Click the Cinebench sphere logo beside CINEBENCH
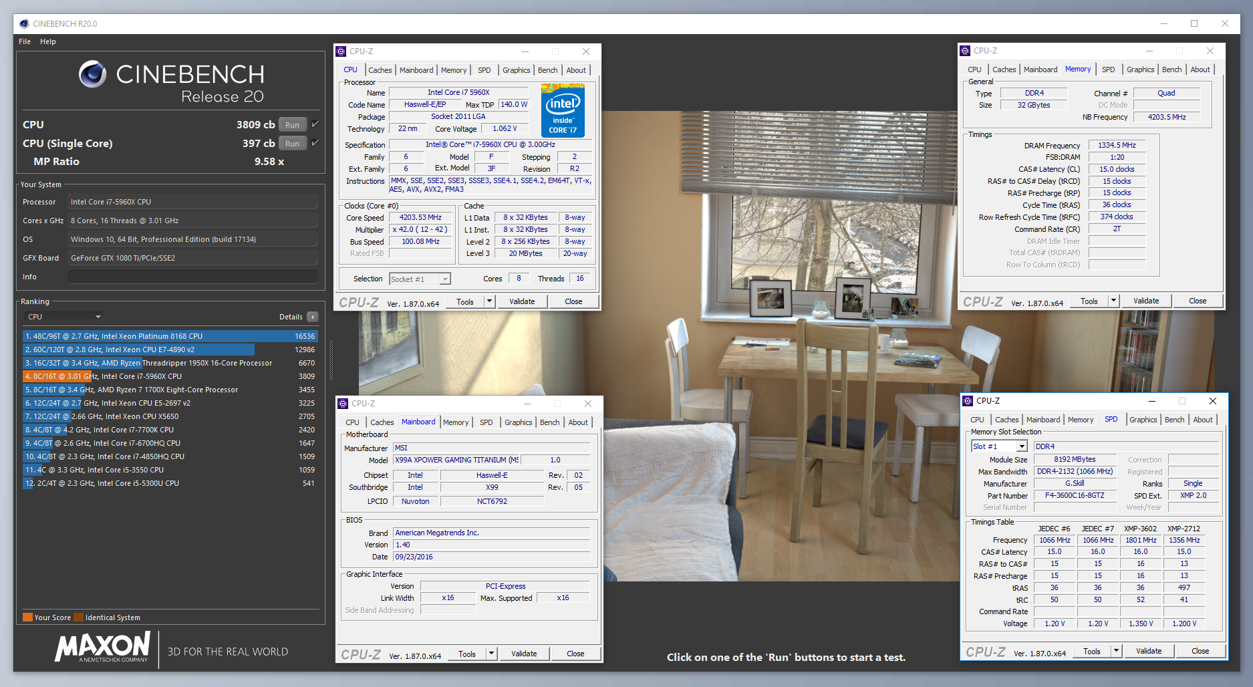Image resolution: width=1253 pixels, height=687 pixels. (x=92, y=74)
